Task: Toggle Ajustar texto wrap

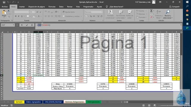Action: coord(69,12)
